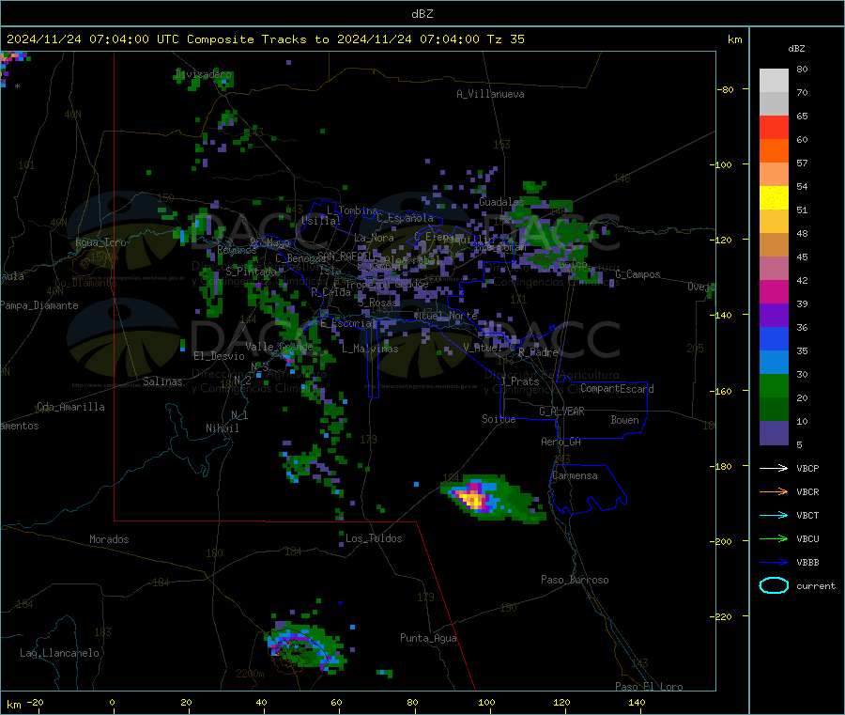Click the green VBCU arrow in legend
845x715 pixels.
[x=774, y=538]
